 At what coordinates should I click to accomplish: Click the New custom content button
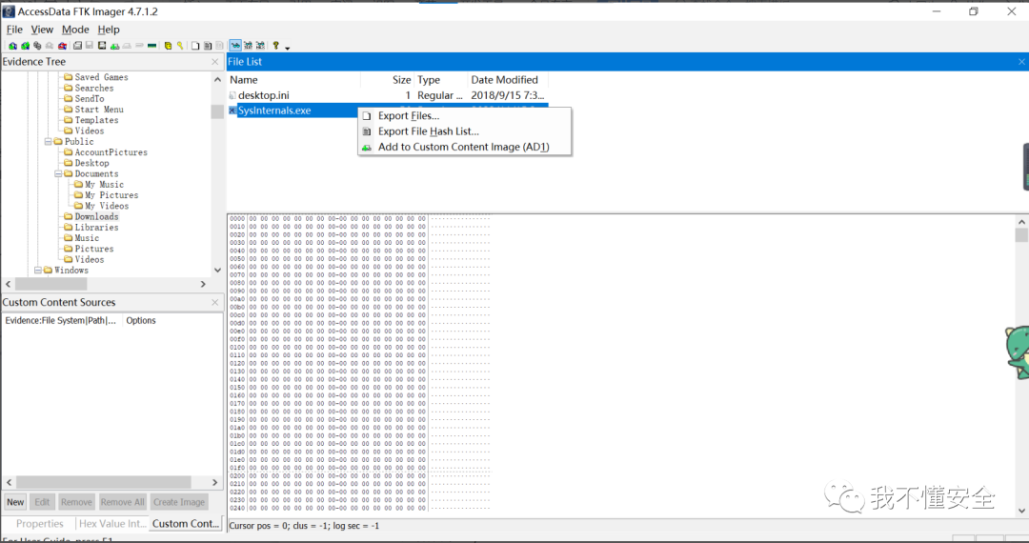click(x=16, y=502)
